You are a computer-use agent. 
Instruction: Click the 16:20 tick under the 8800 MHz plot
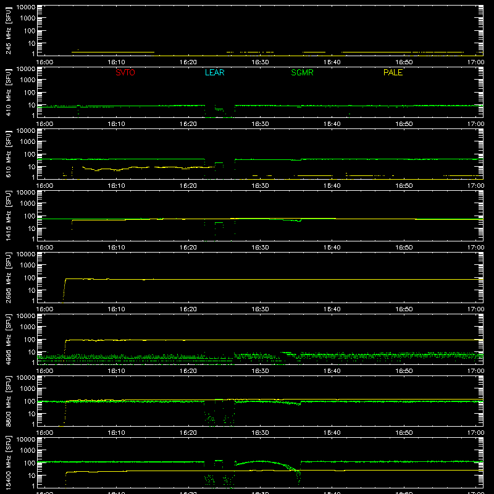(x=188, y=433)
